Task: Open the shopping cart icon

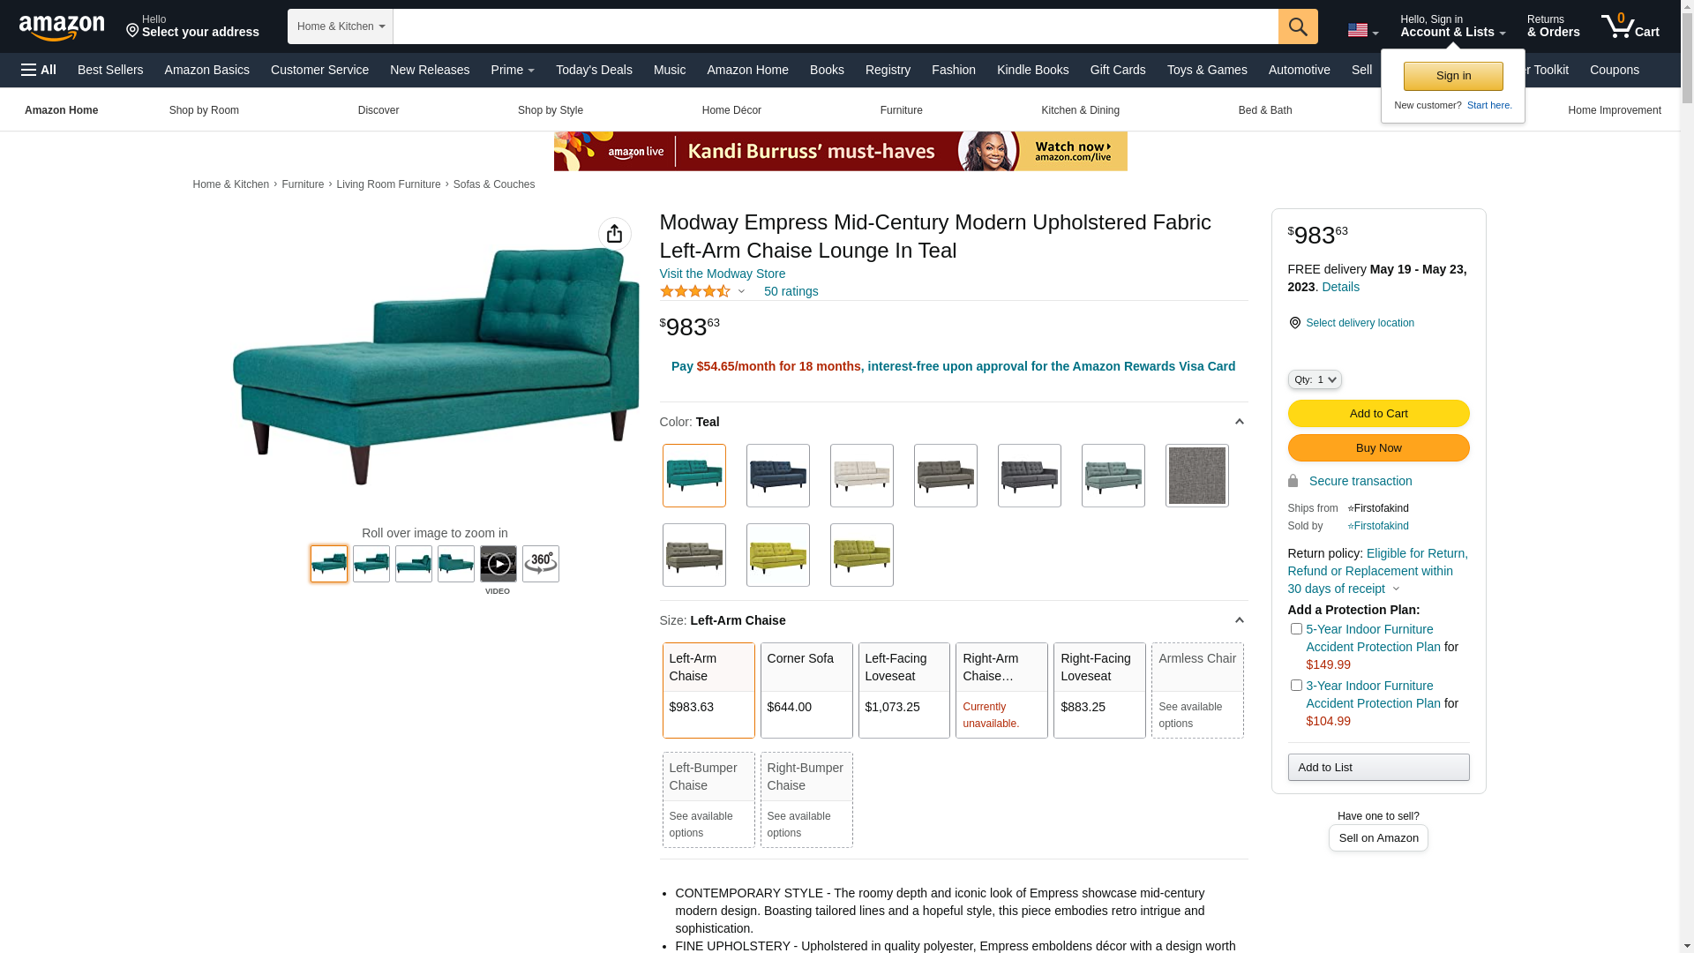Action: point(1630,26)
